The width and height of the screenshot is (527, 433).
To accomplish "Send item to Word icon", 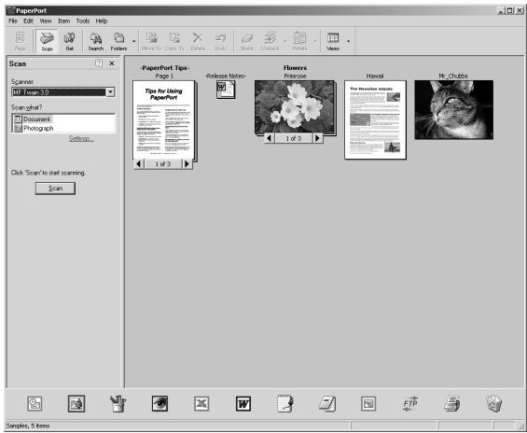I will click(243, 403).
